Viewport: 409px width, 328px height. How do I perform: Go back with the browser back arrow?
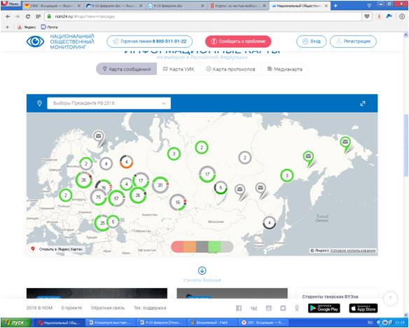(x=8, y=16)
